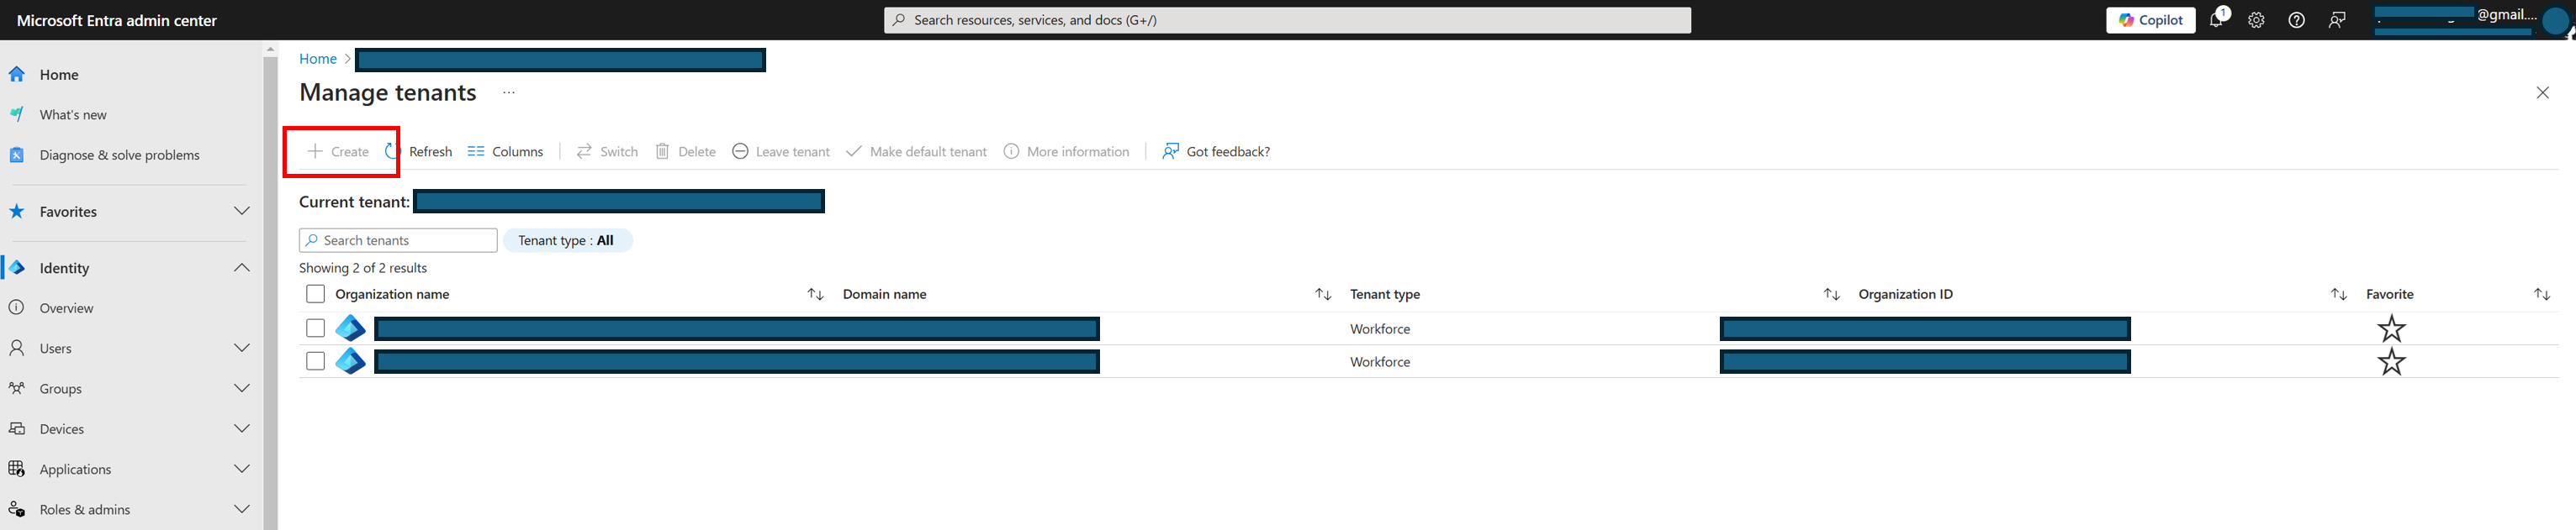Click the Microsoft Entra admin center title

click(117, 20)
